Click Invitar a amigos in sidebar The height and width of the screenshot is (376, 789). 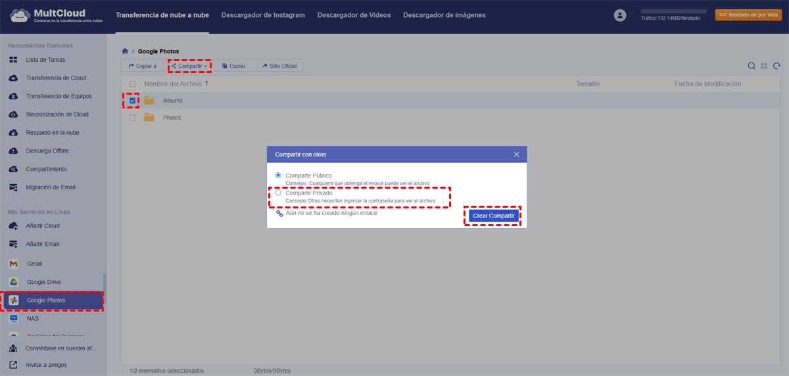coord(46,365)
